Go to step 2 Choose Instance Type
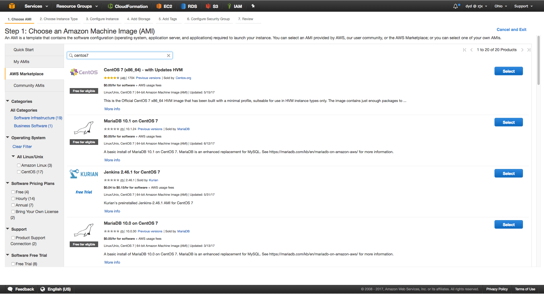Screen dimensions: 544x294 59,19
